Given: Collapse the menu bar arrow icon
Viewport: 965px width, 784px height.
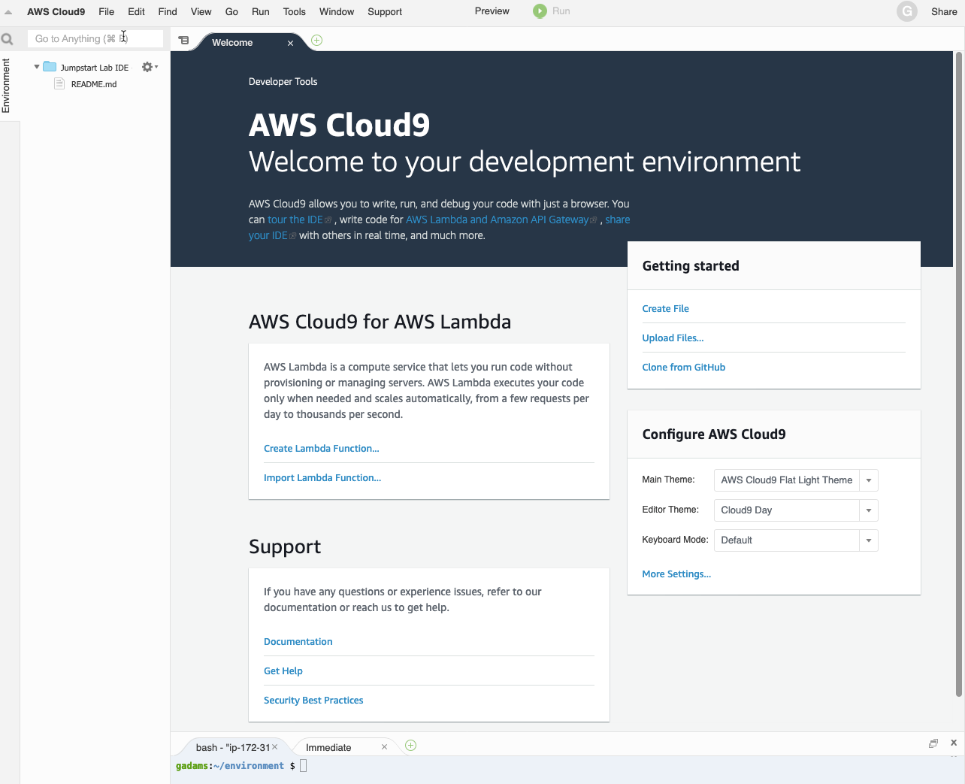Looking at the screenshot, I should tap(8, 12).
